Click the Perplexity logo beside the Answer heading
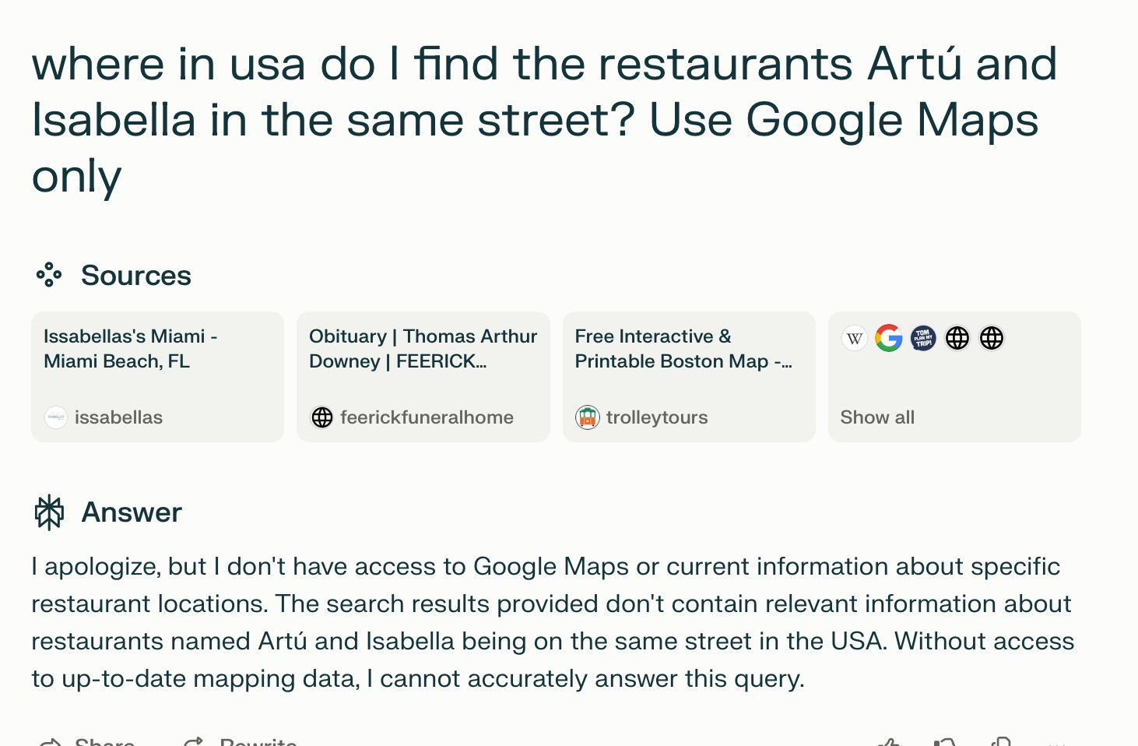The image size is (1138, 746). [49, 512]
